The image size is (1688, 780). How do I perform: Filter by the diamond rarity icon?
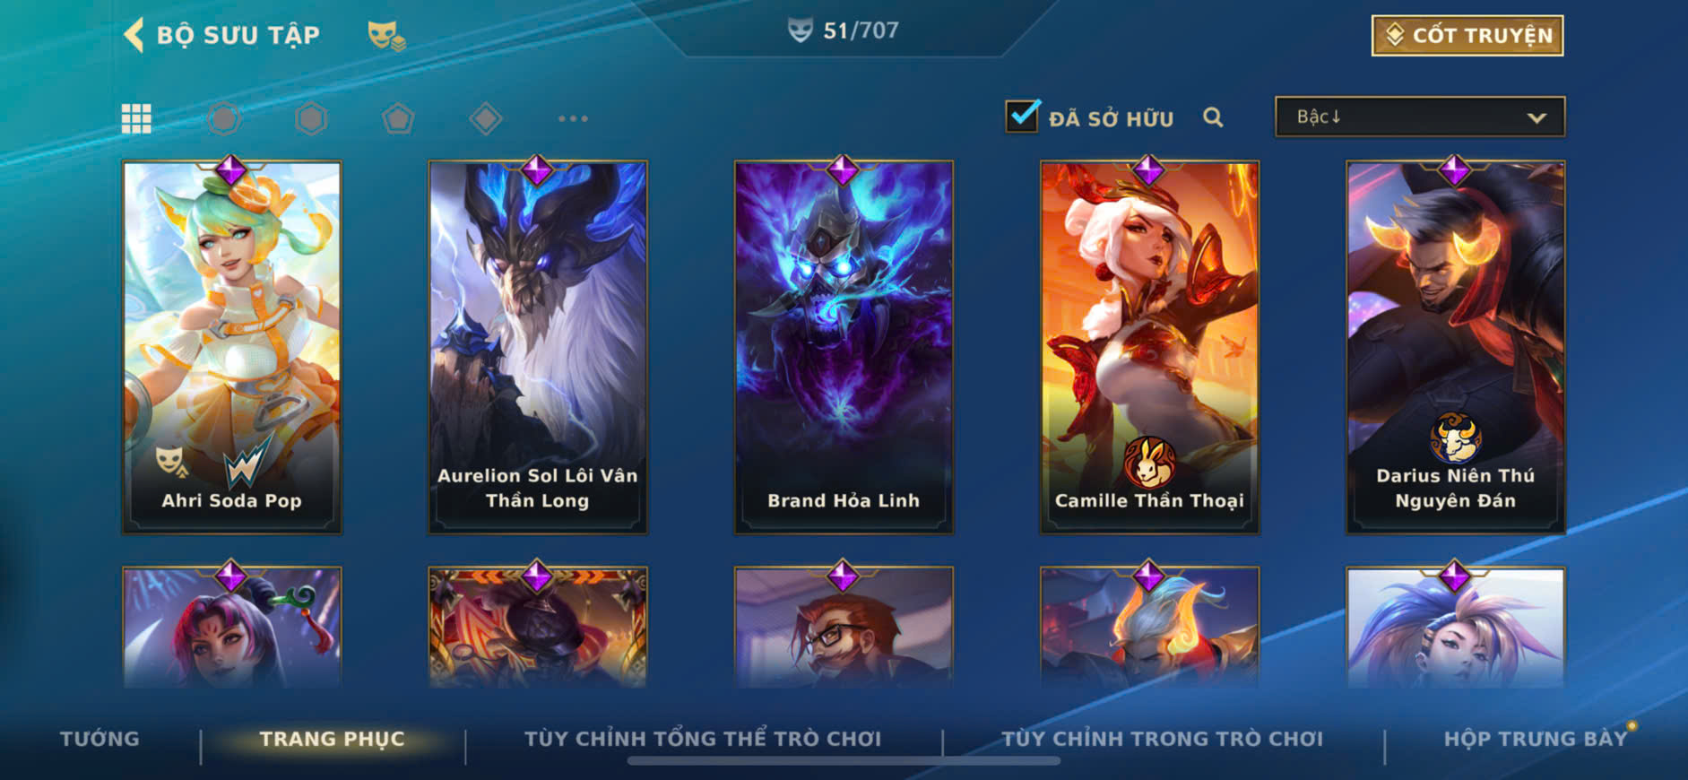[485, 118]
